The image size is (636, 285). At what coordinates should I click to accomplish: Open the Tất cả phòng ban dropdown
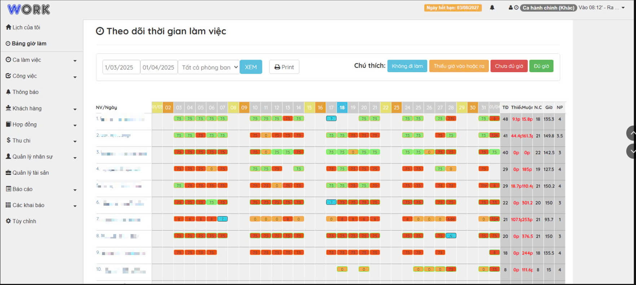tap(209, 67)
